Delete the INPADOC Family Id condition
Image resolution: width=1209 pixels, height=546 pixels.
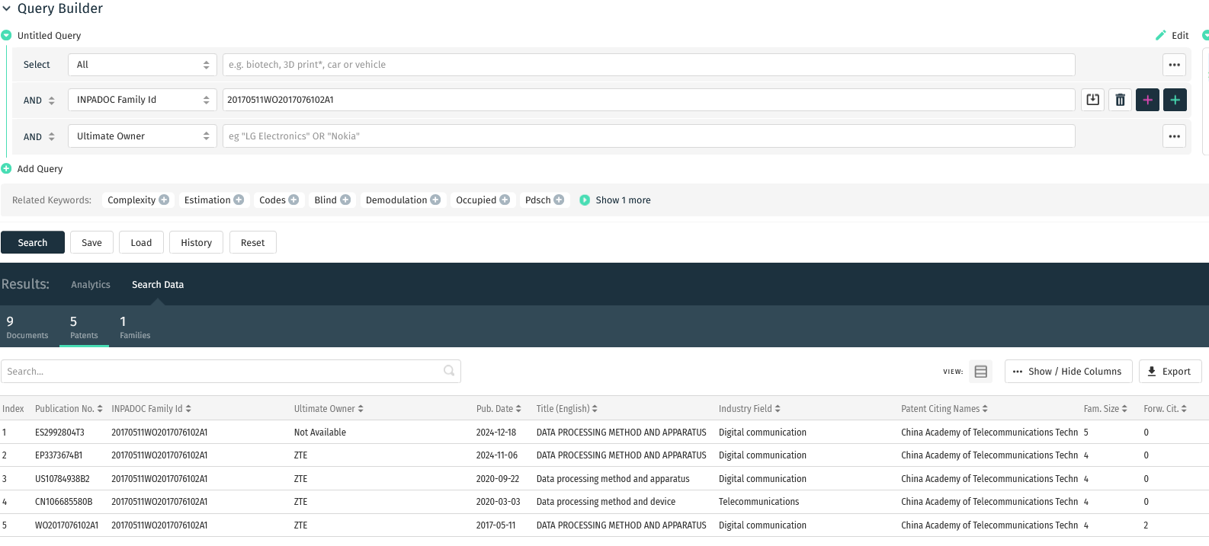1120,100
